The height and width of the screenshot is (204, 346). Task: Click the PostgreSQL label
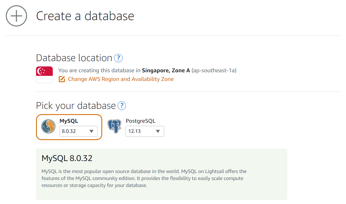pos(140,121)
